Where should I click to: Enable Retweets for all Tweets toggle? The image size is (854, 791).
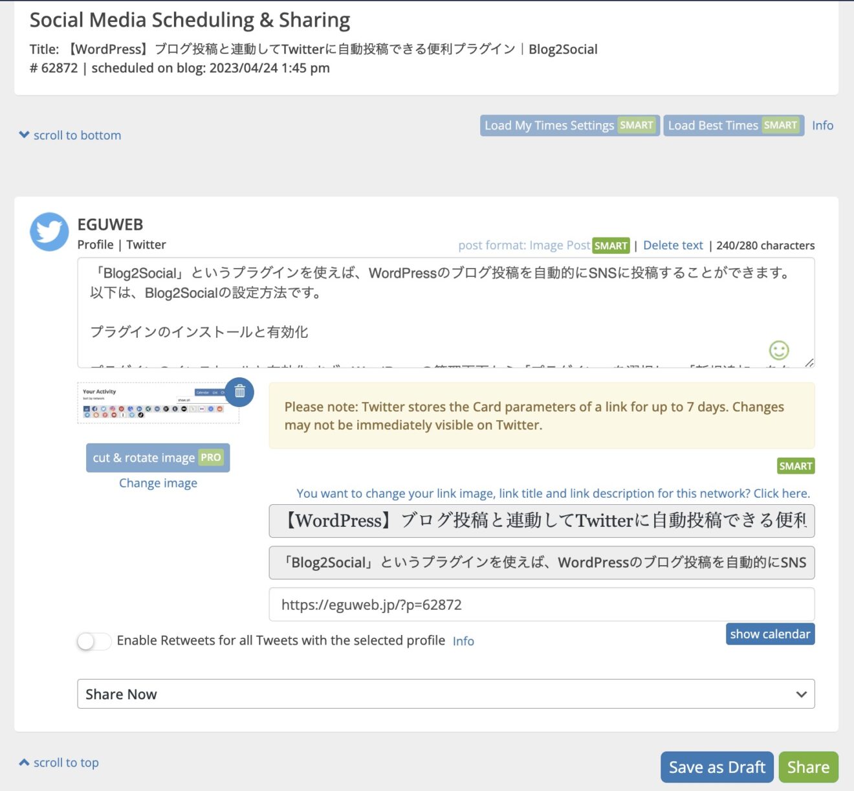pos(94,641)
